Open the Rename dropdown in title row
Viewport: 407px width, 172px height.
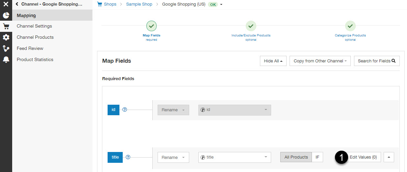(173, 157)
